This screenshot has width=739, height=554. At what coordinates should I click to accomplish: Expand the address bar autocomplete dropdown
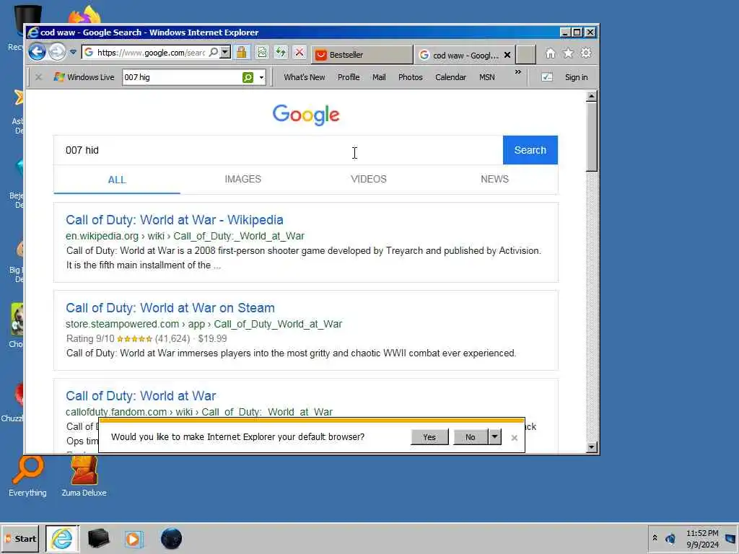coord(225,52)
